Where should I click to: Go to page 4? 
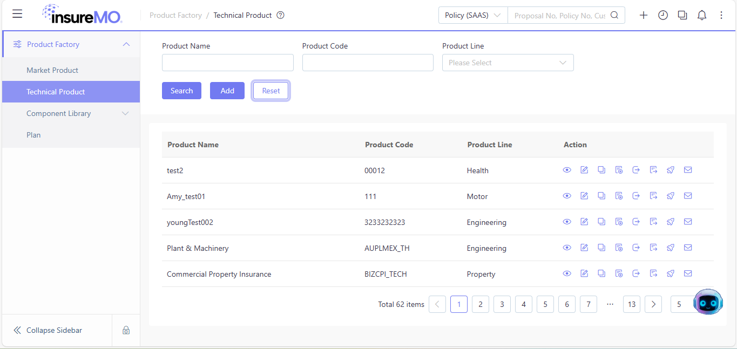click(x=524, y=304)
